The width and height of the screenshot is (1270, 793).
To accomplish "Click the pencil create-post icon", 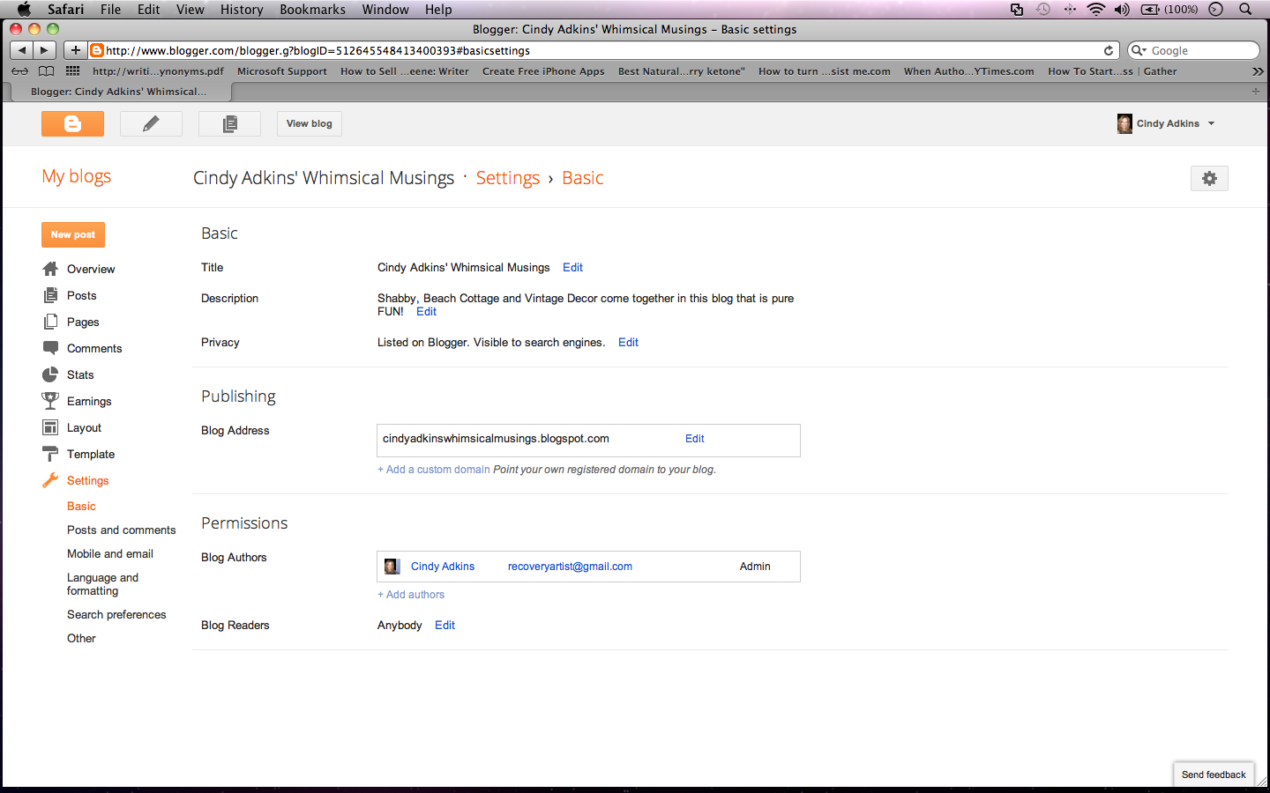I will click(x=151, y=124).
